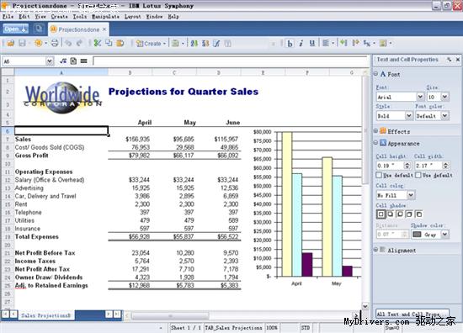The image size is (463, 333).
Task: Enable Use default for cell width
Action: click(x=418, y=175)
